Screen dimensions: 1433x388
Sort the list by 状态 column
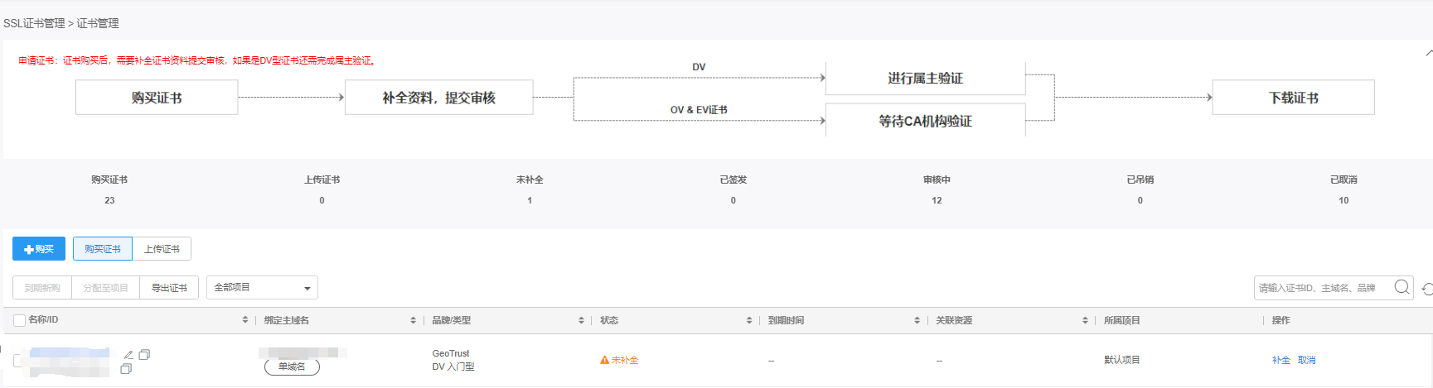point(749,320)
